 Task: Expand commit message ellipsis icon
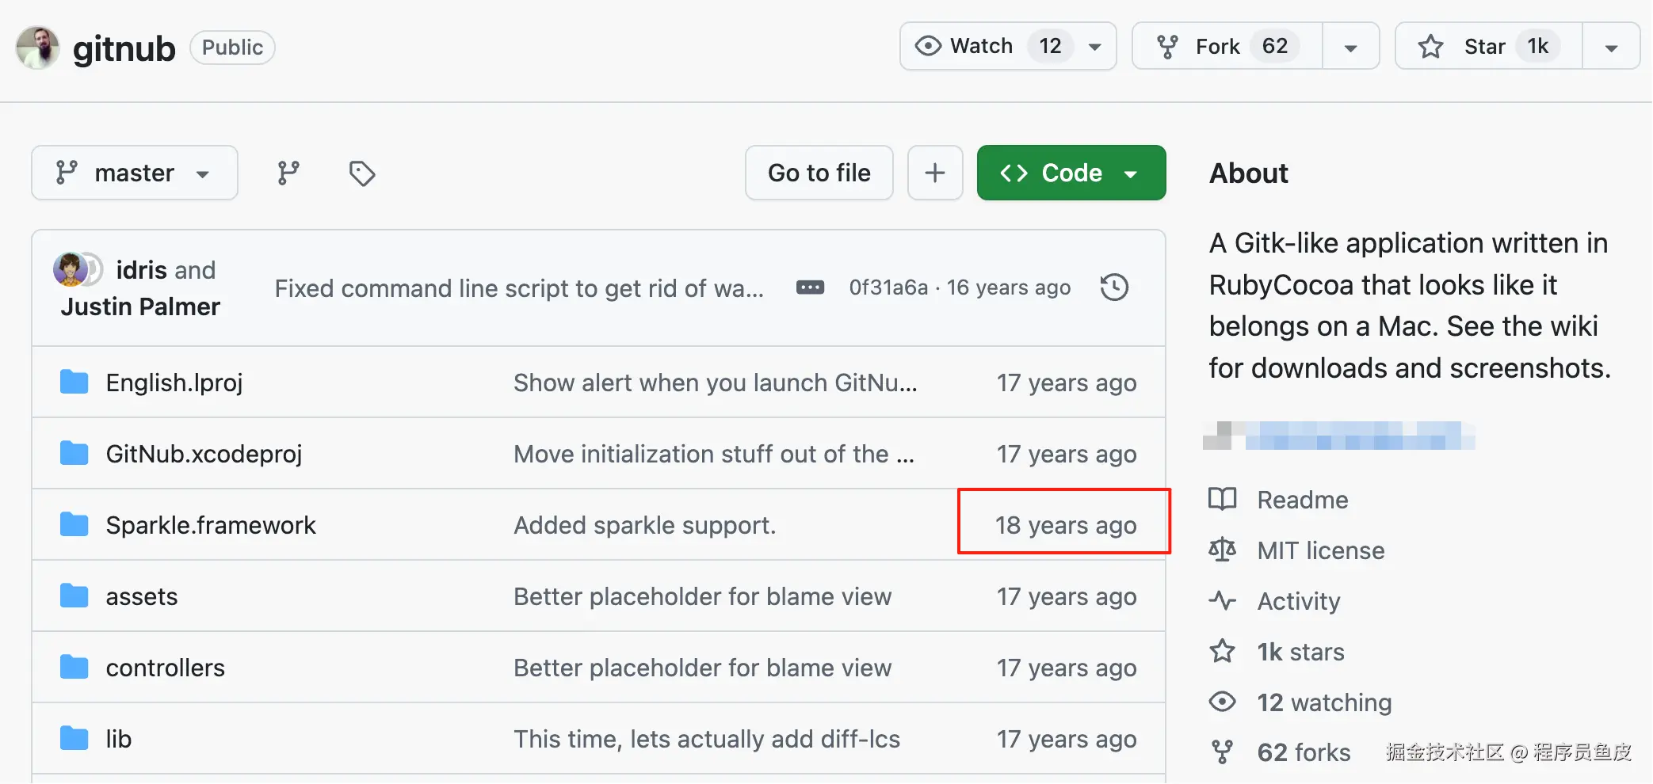810,287
